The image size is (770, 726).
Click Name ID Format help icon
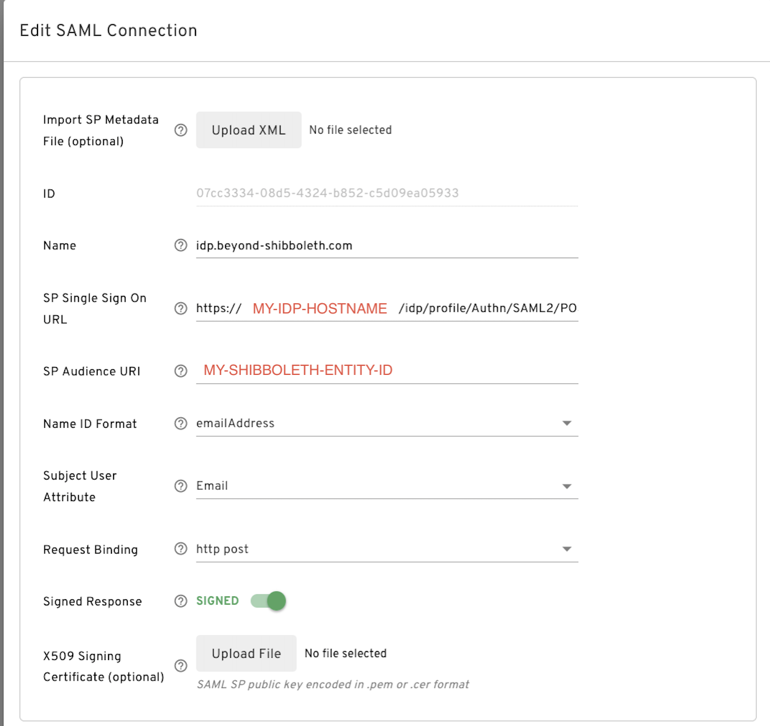click(x=181, y=423)
